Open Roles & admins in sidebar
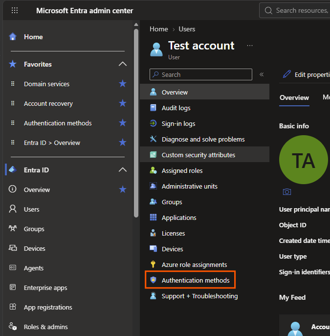Screen dimensions: 330x336 (46, 327)
